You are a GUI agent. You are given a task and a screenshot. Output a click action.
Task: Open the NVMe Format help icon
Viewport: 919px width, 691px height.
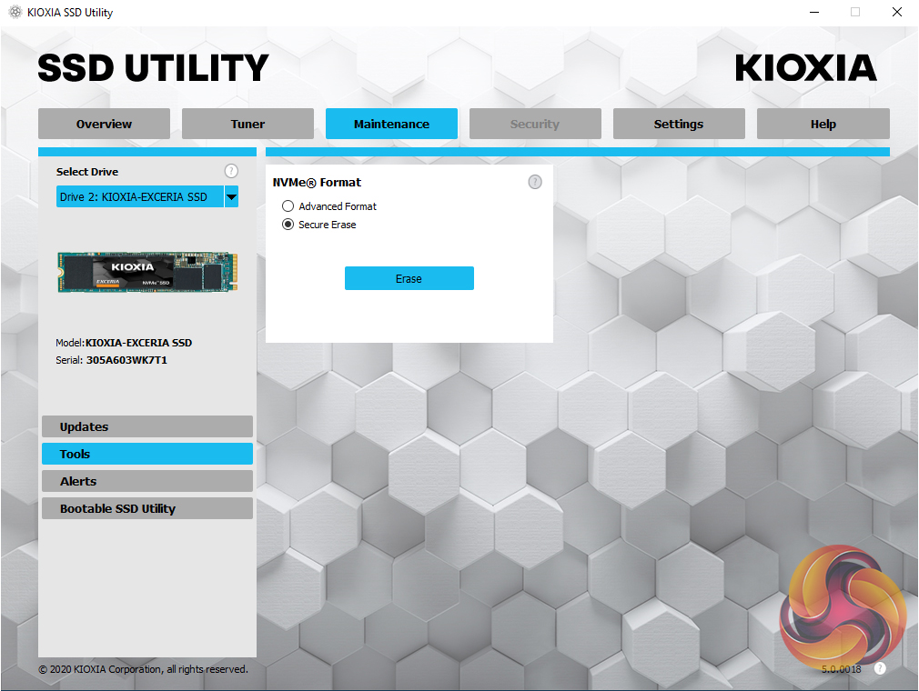point(535,182)
